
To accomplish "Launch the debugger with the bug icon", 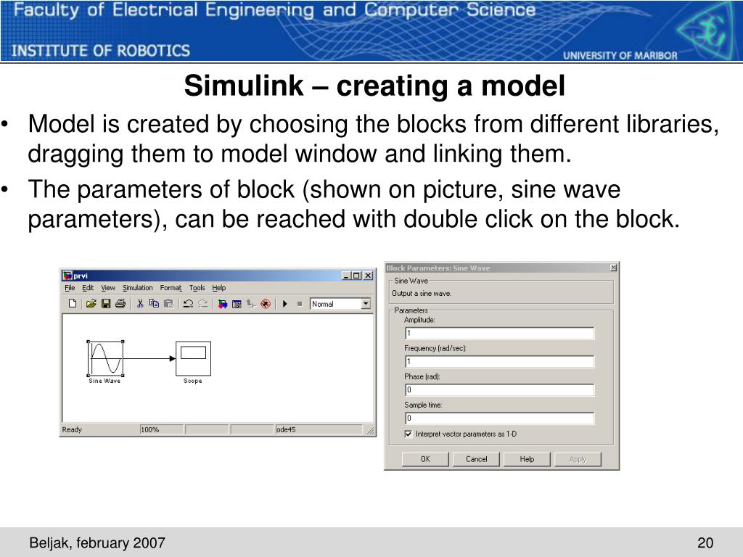I will [x=266, y=304].
